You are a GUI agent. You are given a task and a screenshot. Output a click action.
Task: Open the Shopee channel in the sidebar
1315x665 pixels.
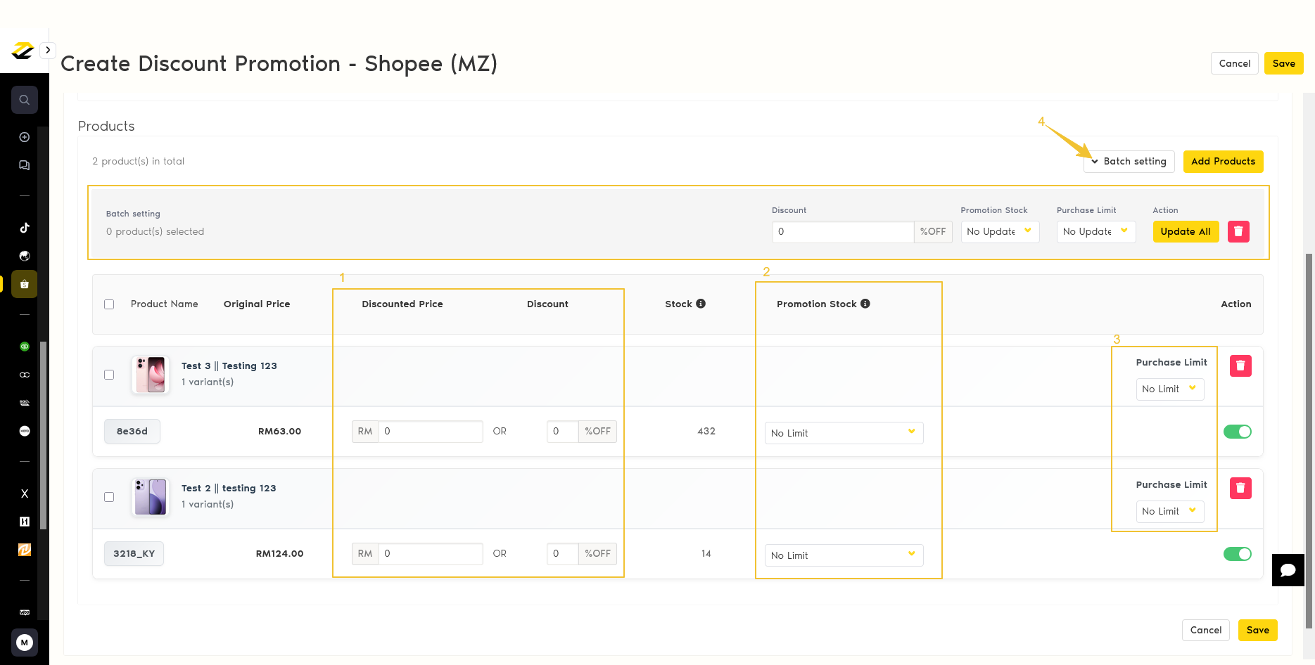click(24, 283)
